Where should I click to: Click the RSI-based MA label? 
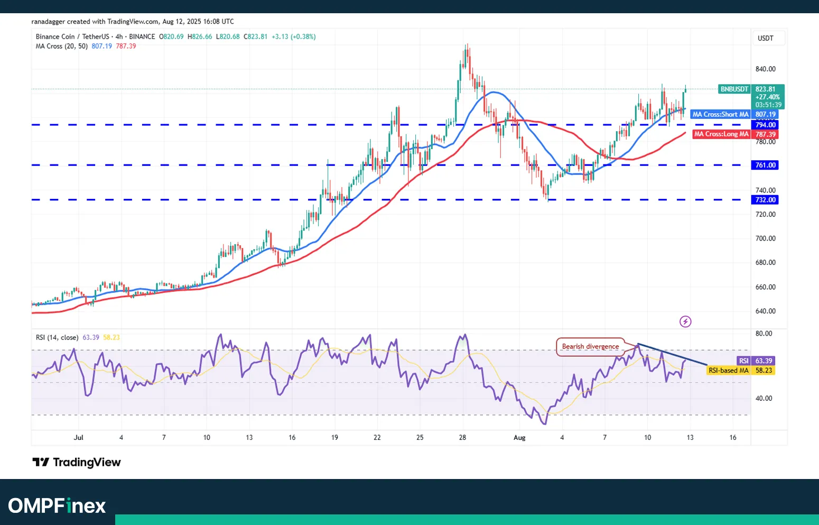pyautogui.click(x=729, y=371)
